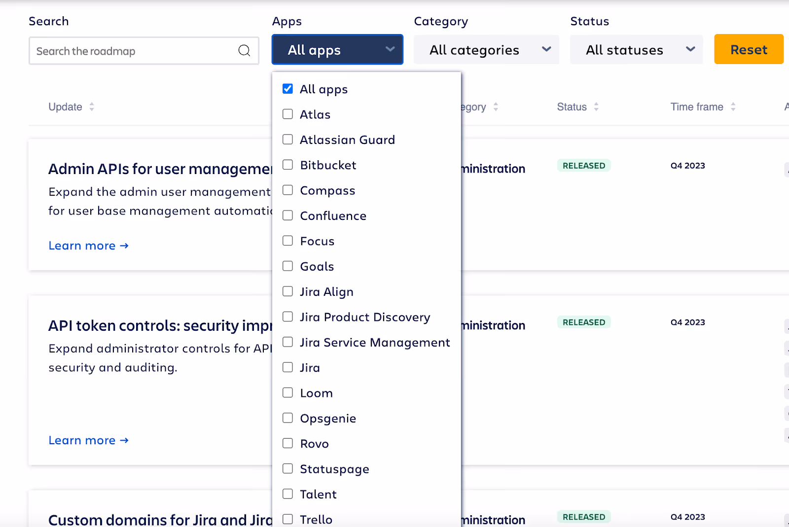Image resolution: width=789 pixels, height=527 pixels.
Task: Check the Jira Align checkbox
Action: pyautogui.click(x=287, y=291)
